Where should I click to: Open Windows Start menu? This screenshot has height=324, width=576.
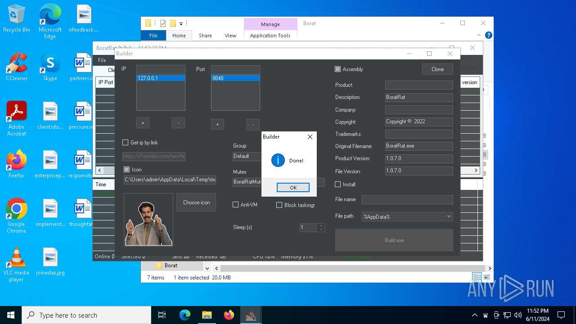[11, 315]
